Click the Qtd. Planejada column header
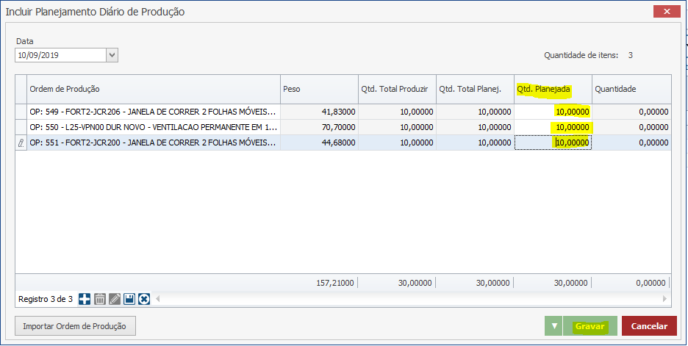The image size is (688, 346). 552,89
